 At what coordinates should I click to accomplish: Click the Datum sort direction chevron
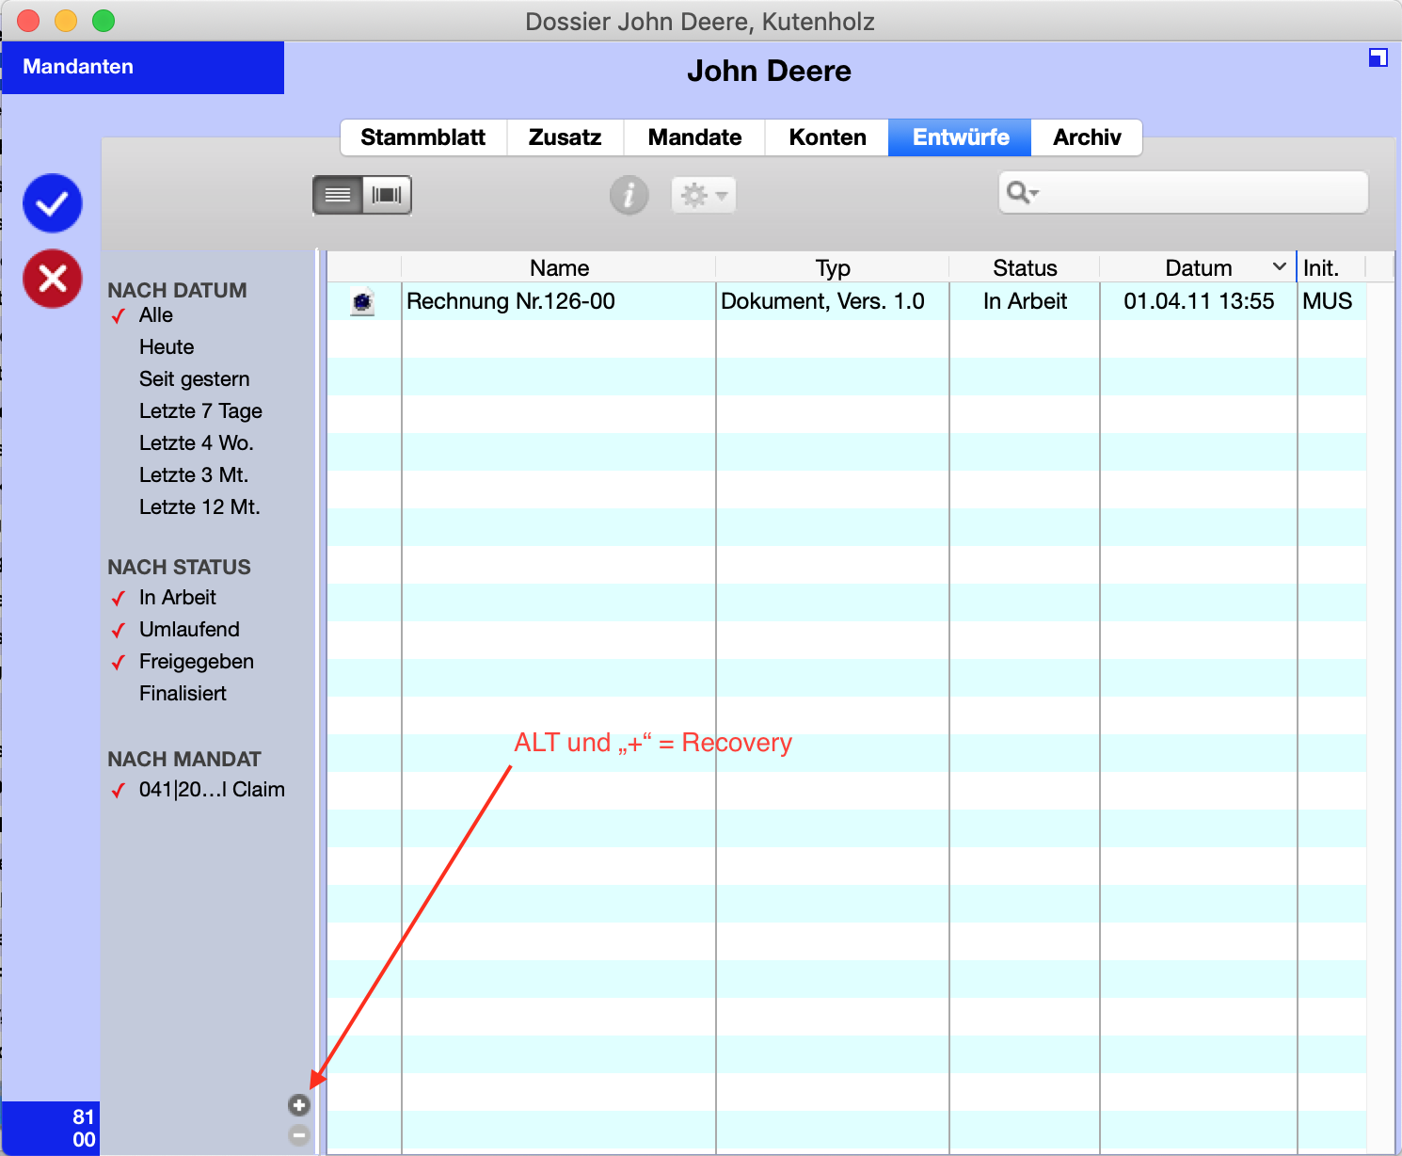[x=1280, y=267]
